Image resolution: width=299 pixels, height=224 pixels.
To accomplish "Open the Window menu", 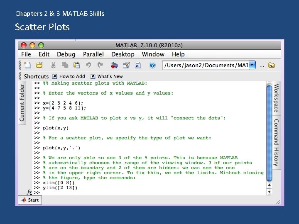I will point(153,54).
